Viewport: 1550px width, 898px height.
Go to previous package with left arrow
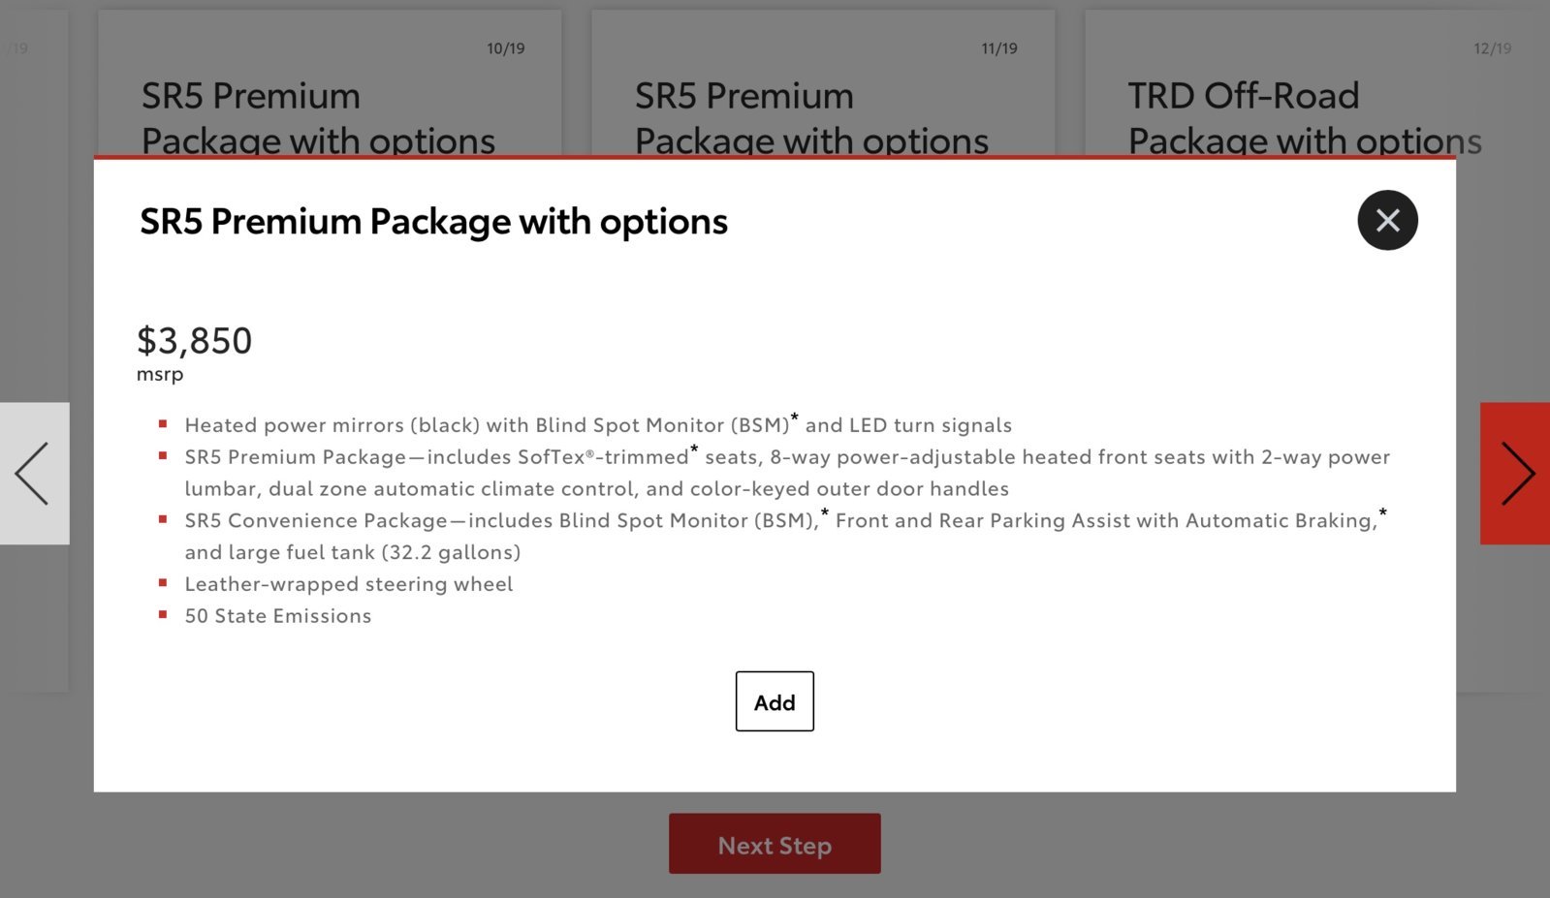point(34,473)
